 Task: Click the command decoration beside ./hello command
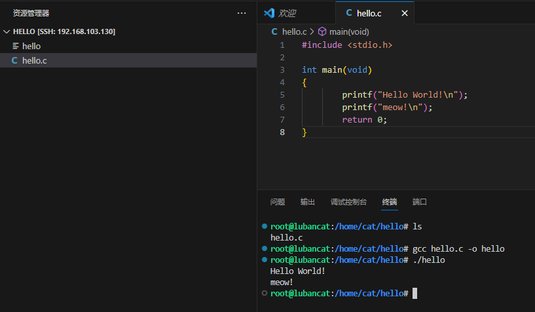pos(265,260)
